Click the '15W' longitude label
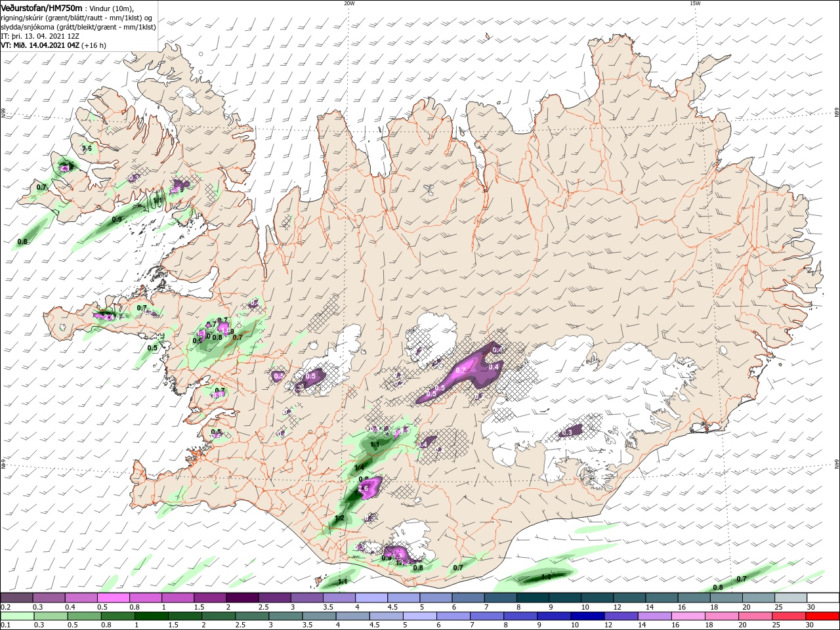The height and width of the screenshot is (630, 840). tap(695, 3)
